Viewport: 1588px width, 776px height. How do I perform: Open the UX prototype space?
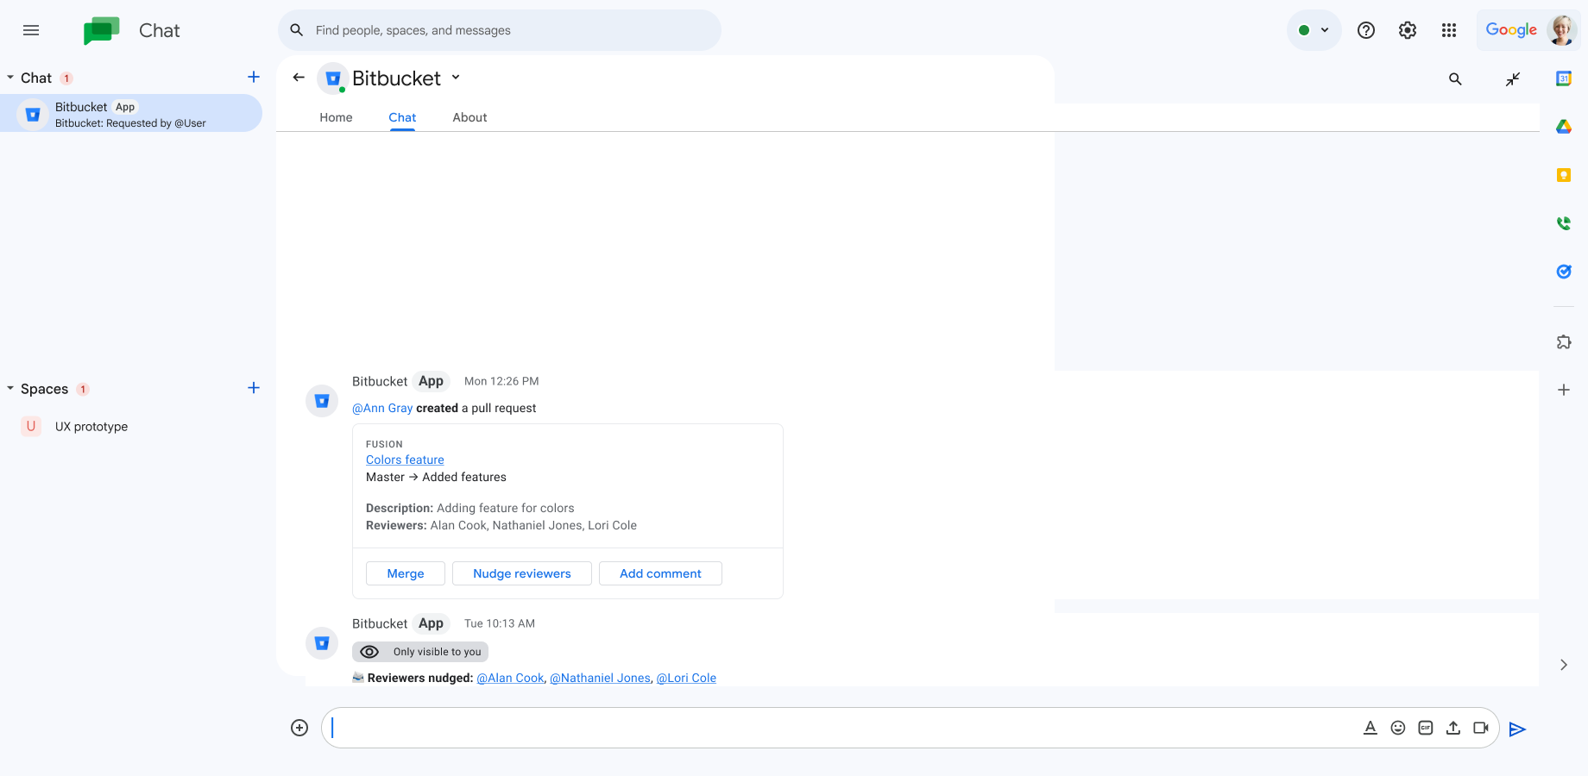[x=91, y=427]
